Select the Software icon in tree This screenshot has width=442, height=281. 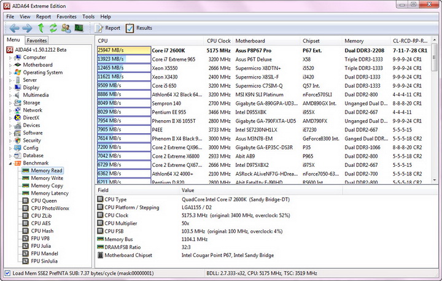17,133
